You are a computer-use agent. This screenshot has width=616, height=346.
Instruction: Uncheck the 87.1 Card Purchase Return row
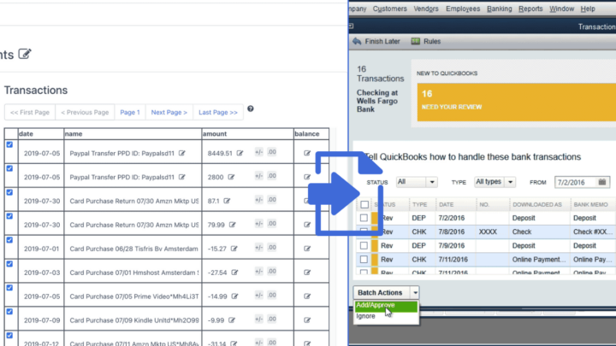[9, 192]
